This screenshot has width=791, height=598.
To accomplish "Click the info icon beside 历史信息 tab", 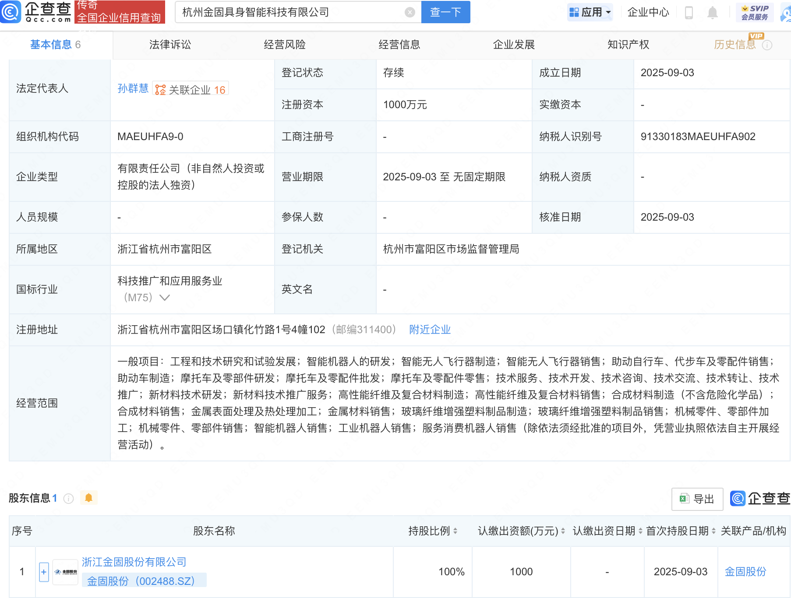I will [767, 45].
